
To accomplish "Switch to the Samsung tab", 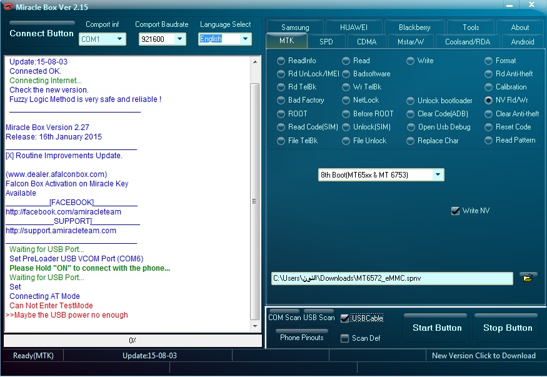I will pos(295,28).
